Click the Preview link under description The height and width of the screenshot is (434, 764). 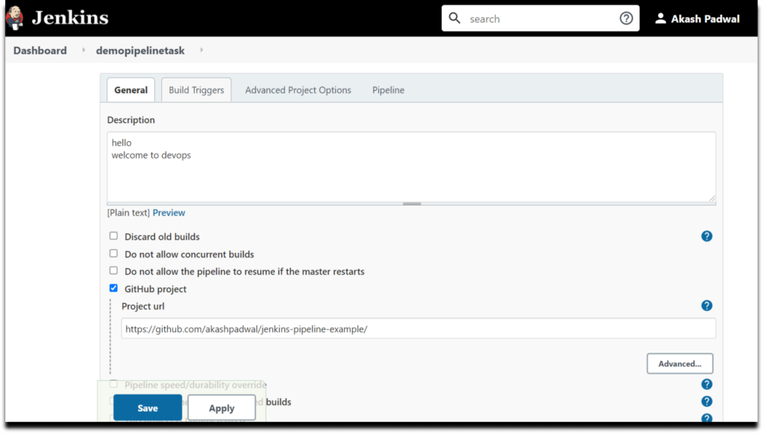click(169, 213)
